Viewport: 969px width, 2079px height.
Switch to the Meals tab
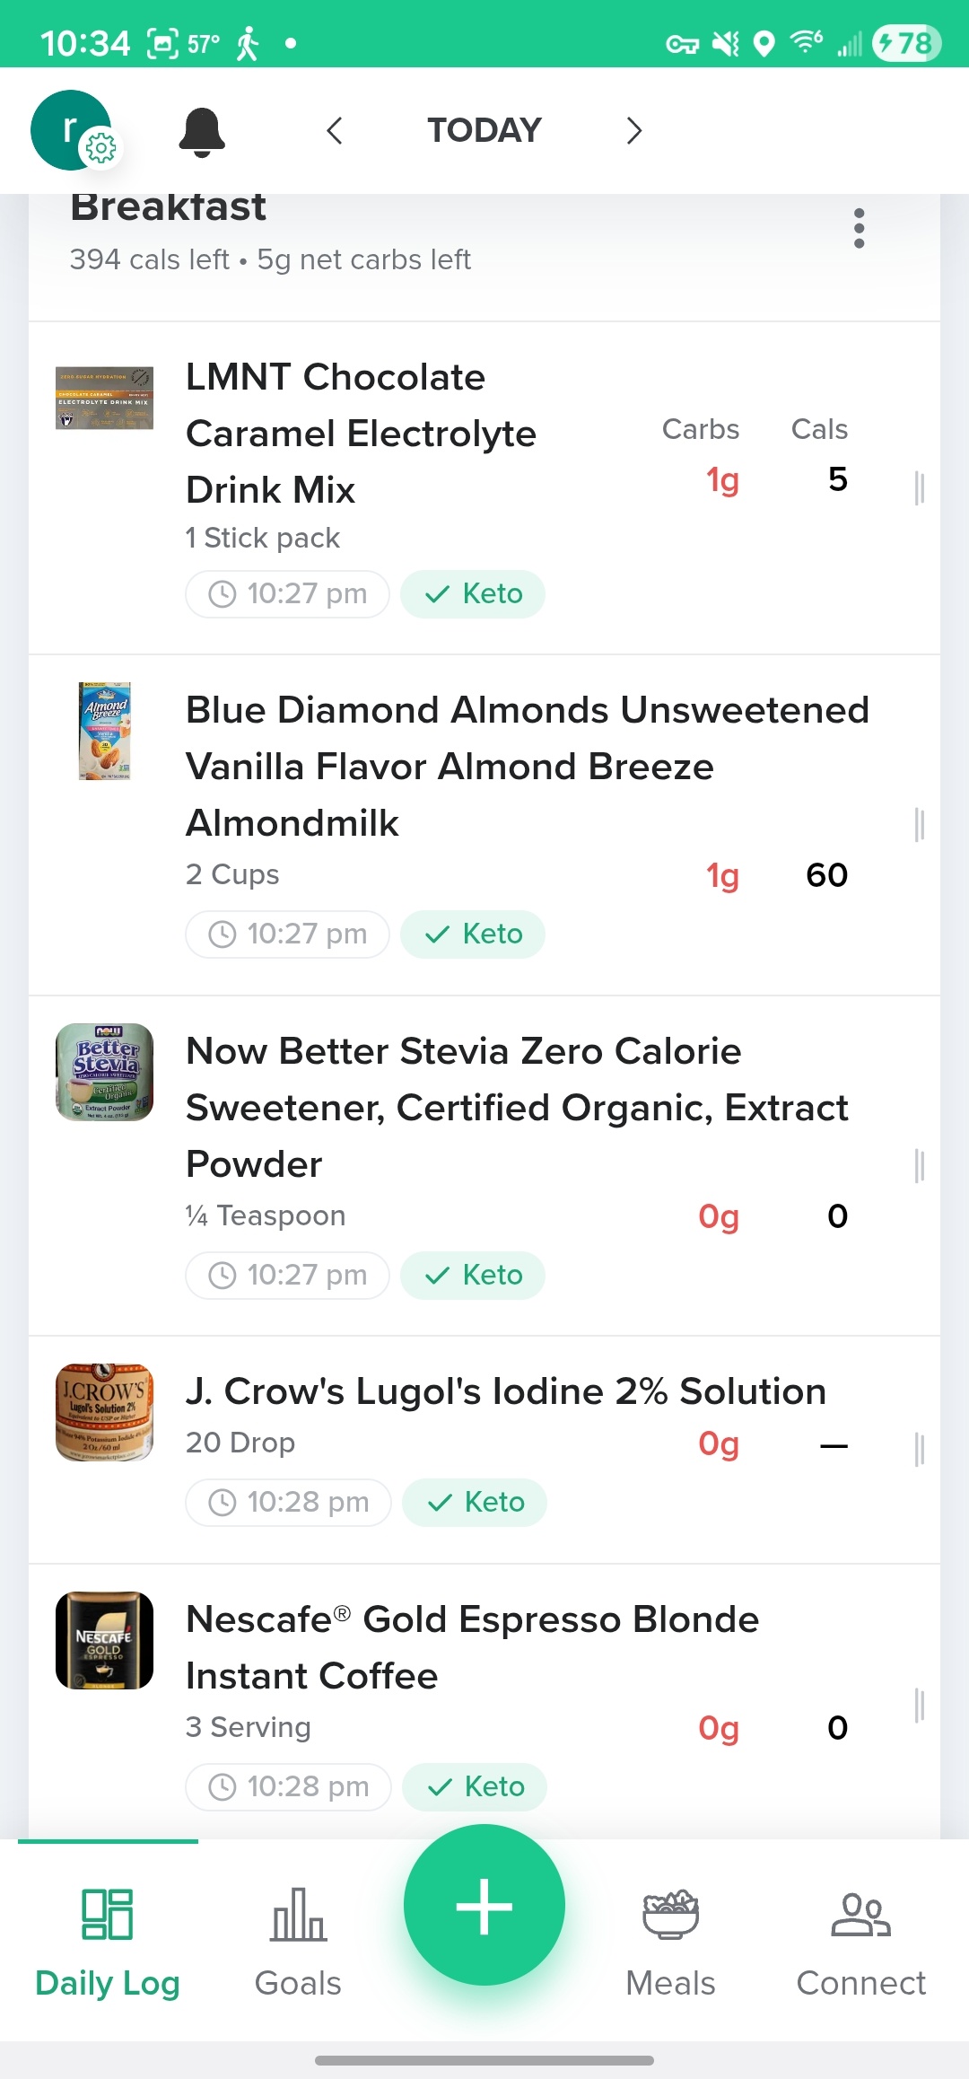click(x=670, y=1939)
